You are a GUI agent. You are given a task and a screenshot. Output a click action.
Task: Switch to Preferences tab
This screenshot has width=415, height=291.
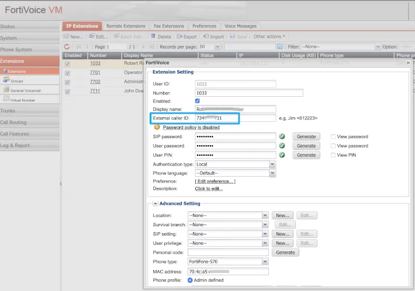205,26
